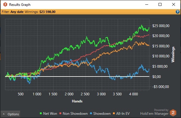Click the blue Showdown color swatch
Screen dimensions: 181x118
tap(91, 114)
